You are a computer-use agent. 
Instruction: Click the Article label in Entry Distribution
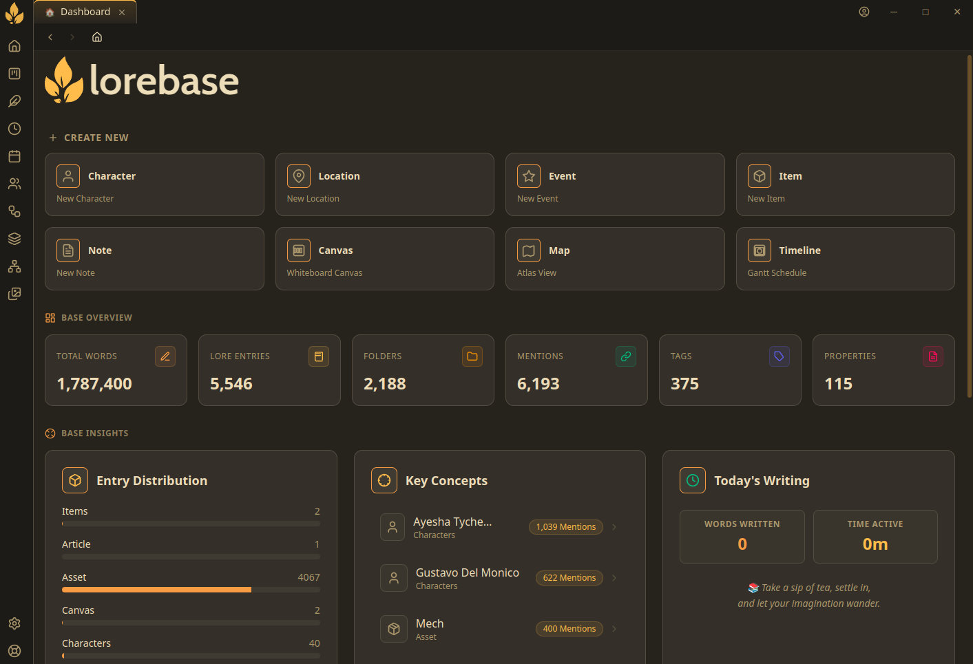point(76,544)
